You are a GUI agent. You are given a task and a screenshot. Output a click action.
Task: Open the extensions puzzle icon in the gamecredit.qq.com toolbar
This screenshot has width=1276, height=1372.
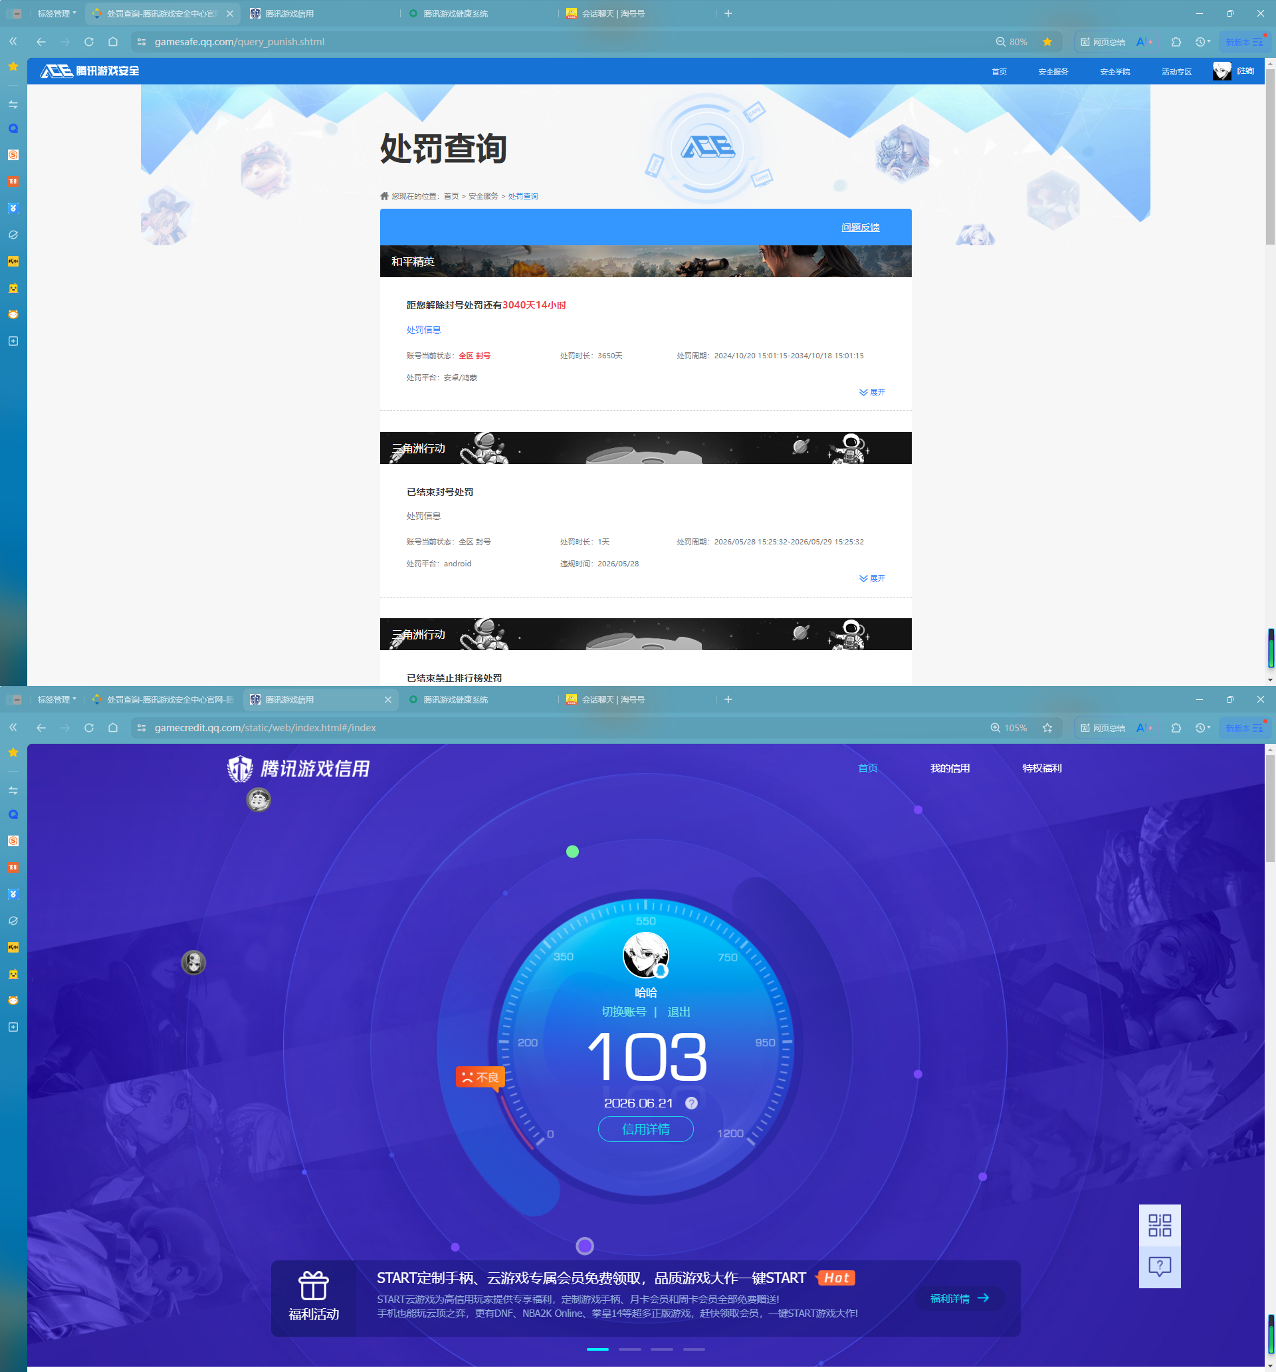1176,727
